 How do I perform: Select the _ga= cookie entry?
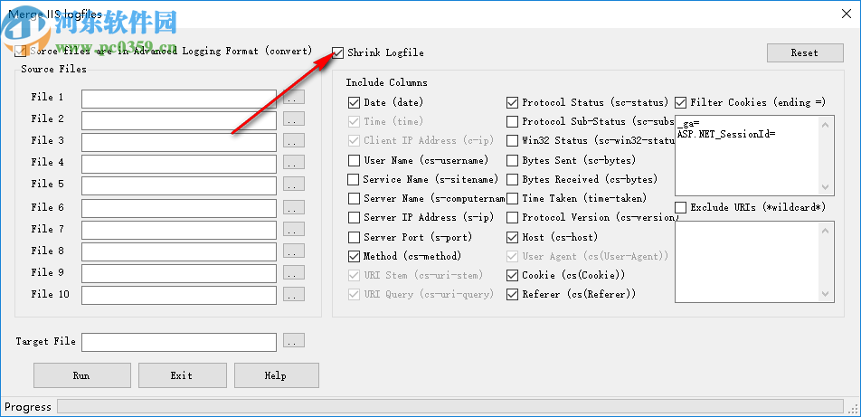pyautogui.click(x=688, y=125)
